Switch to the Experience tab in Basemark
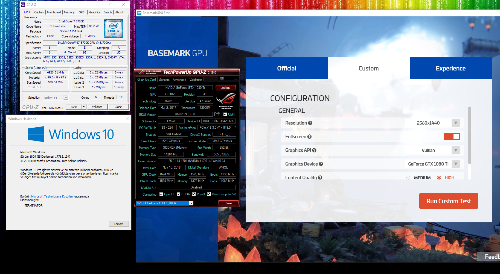The height and width of the screenshot is (274, 500). click(x=451, y=68)
